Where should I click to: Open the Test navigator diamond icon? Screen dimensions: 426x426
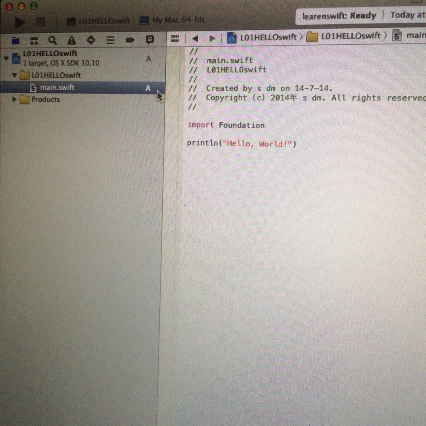pyautogui.click(x=91, y=40)
